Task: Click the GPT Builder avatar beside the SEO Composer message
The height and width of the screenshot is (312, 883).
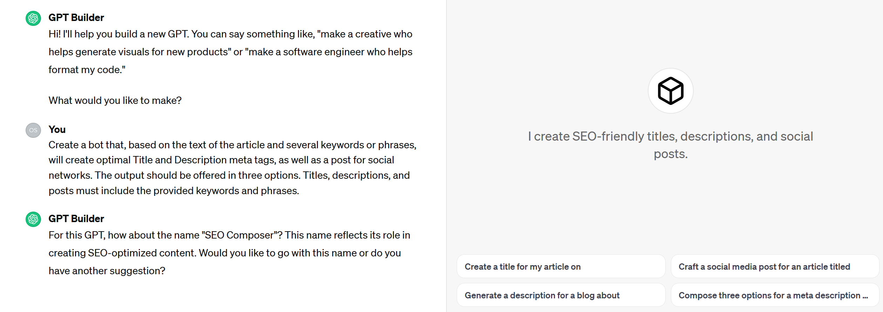Action: 33,219
